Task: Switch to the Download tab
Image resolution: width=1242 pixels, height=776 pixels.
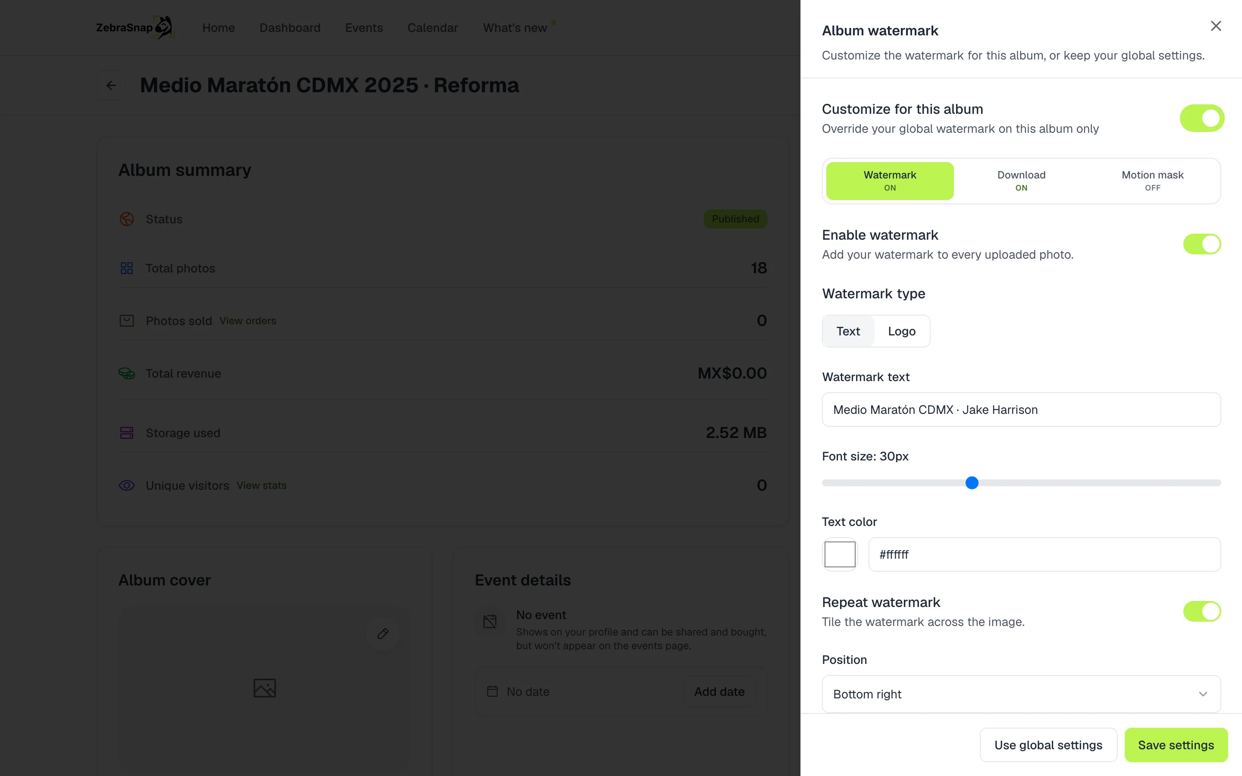Action: [x=1021, y=181]
